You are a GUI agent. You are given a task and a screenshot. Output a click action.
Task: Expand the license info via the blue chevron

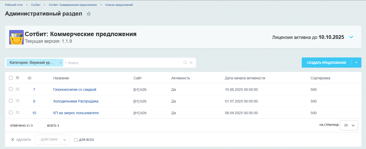pos(351,37)
